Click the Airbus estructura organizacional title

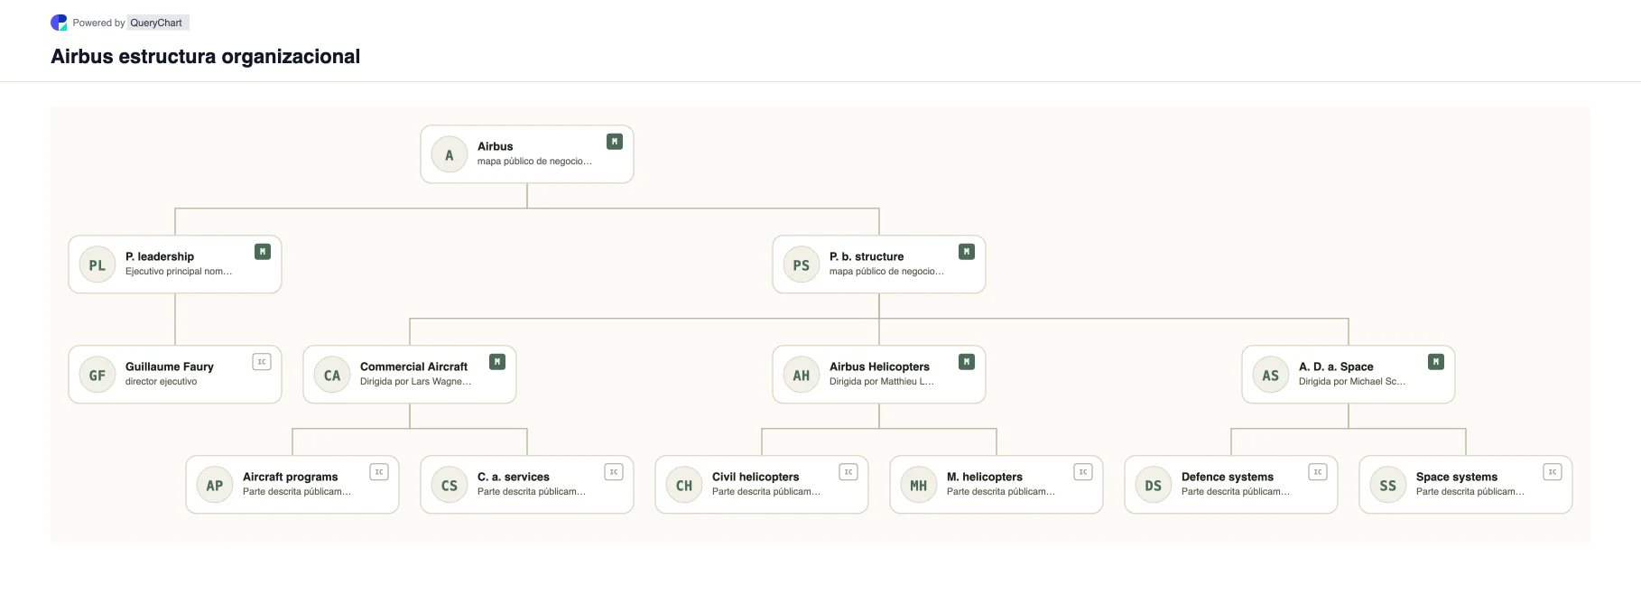coord(206,56)
